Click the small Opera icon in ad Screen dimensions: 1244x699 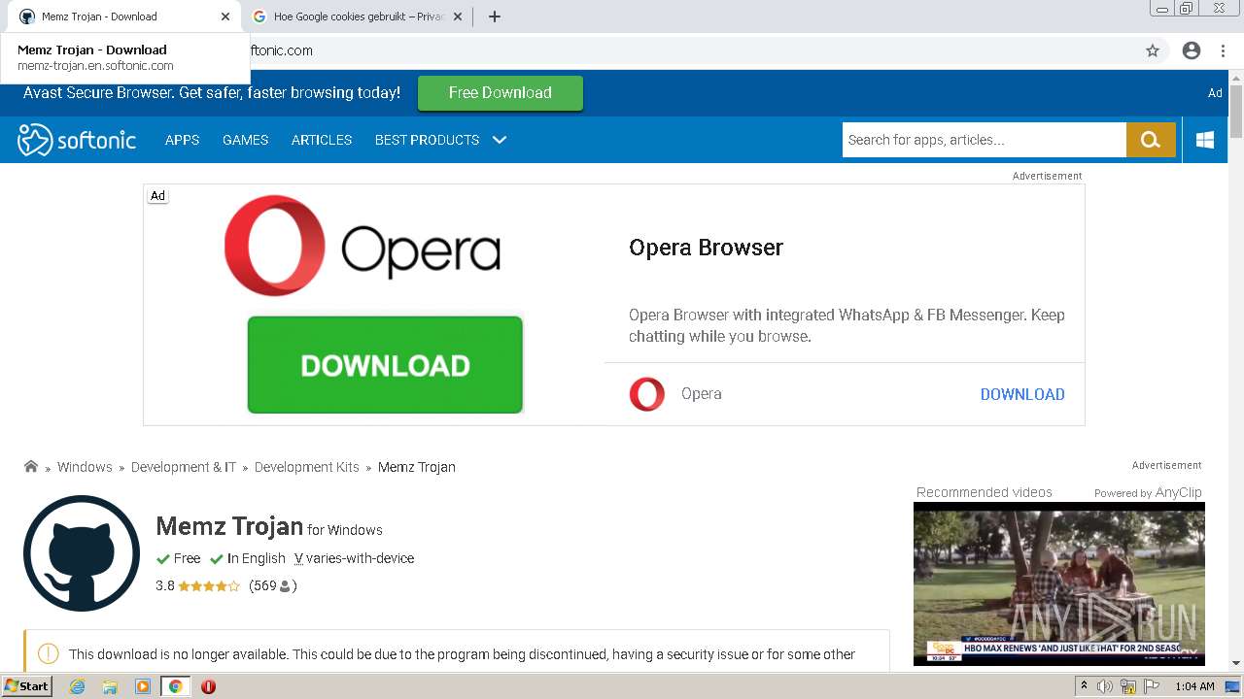pyautogui.click(x=647, y=394)
